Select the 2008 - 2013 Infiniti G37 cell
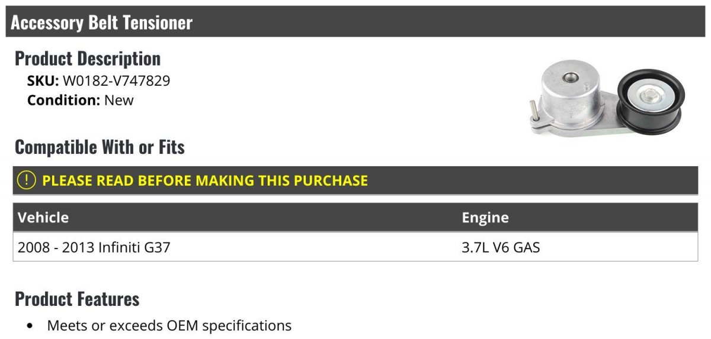Viewport: 711px width, 339px height. pyautogui.click(x=94, y=247)
